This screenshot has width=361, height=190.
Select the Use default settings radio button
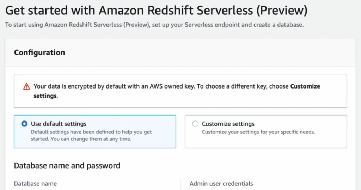click(24, 124)
